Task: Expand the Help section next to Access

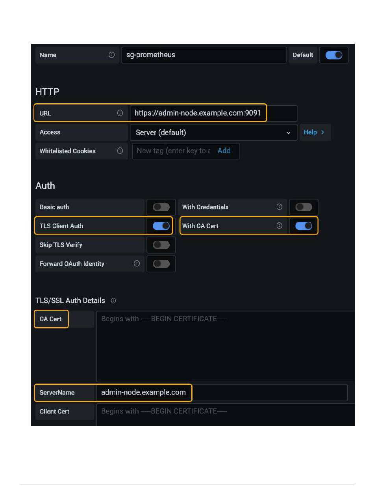Action: coord(315,132)
